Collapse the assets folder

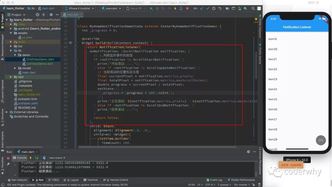[x=11, y=33]
